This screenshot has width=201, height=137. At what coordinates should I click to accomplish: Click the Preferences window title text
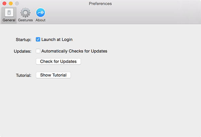(x=100, y=4)
